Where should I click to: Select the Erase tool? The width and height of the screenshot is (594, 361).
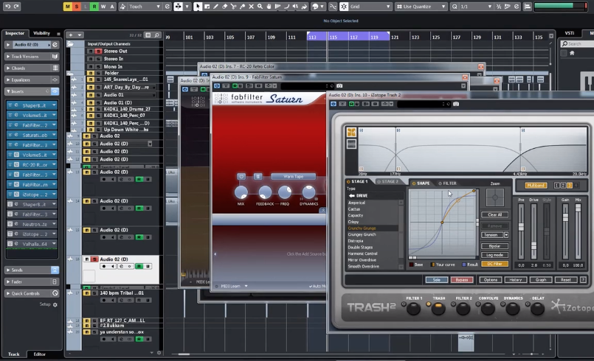click(x=224, y=7)
